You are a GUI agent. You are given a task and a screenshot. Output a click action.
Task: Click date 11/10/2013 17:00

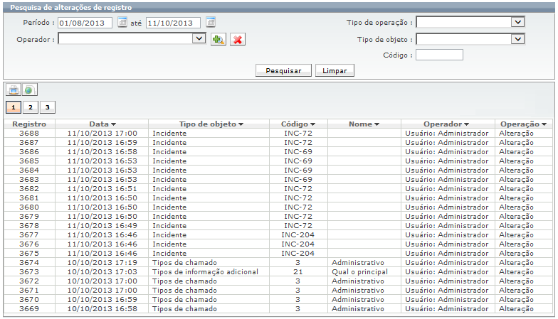(102, 134)
